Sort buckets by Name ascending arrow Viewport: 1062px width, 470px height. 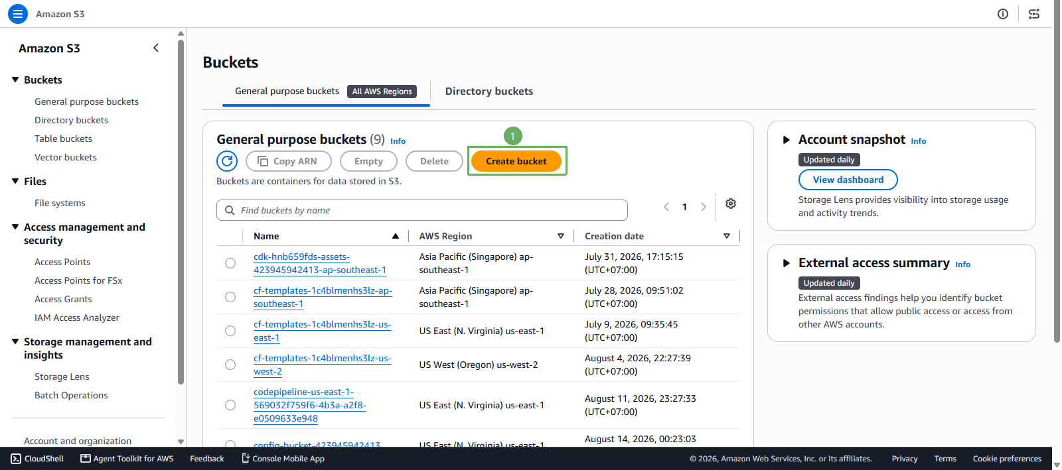(396, 236)
